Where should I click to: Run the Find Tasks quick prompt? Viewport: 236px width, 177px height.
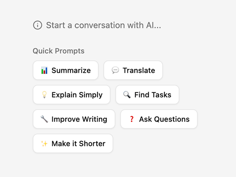click(x=147, y=95)
